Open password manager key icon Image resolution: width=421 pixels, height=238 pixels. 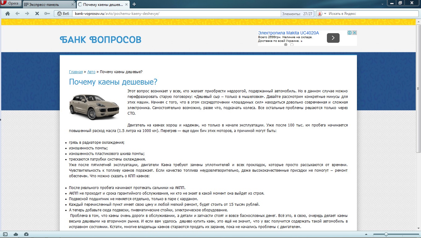pos(47,14)
